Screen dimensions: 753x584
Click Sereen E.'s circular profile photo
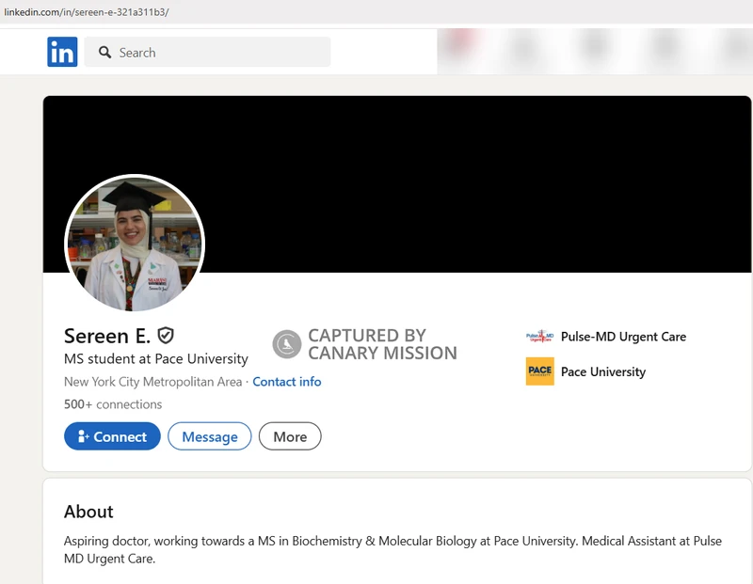click(135, 244)
